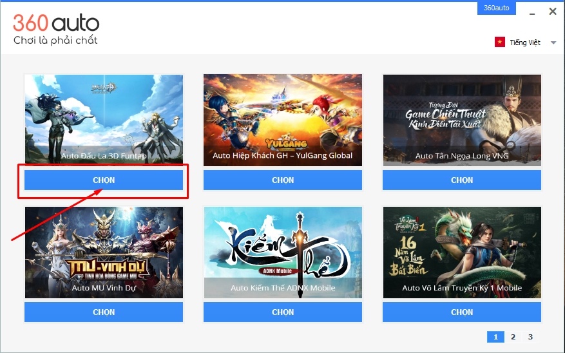Screen dimensions: 565x353
Task: Open the MU Vinh Dự game banner
Action: [x=104, y=252]
